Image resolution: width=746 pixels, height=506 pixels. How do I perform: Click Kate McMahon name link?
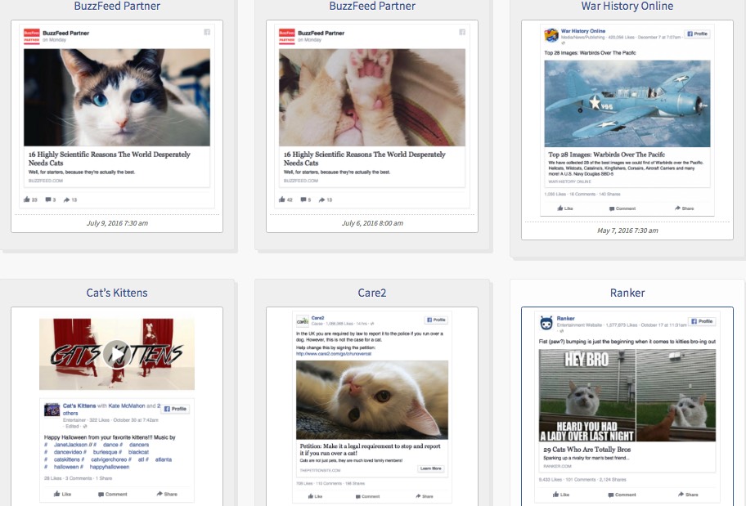127,405
